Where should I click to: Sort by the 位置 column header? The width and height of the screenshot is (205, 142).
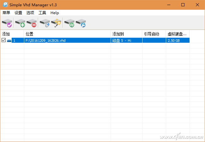[x=67, y=34]
